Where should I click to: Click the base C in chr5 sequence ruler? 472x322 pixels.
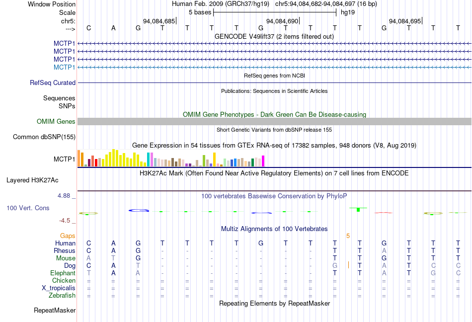88,28
